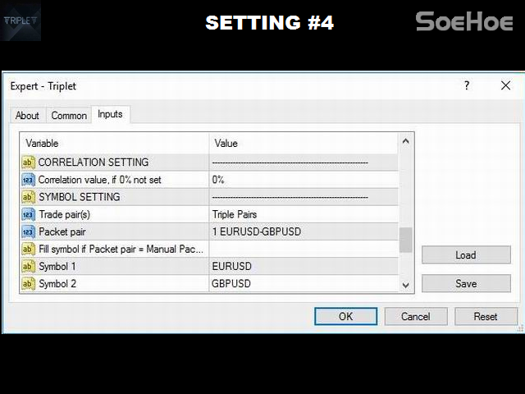Click the 123 icon beside Correlation value
Screen dimensions: 525x394
[x=28, y=180]
